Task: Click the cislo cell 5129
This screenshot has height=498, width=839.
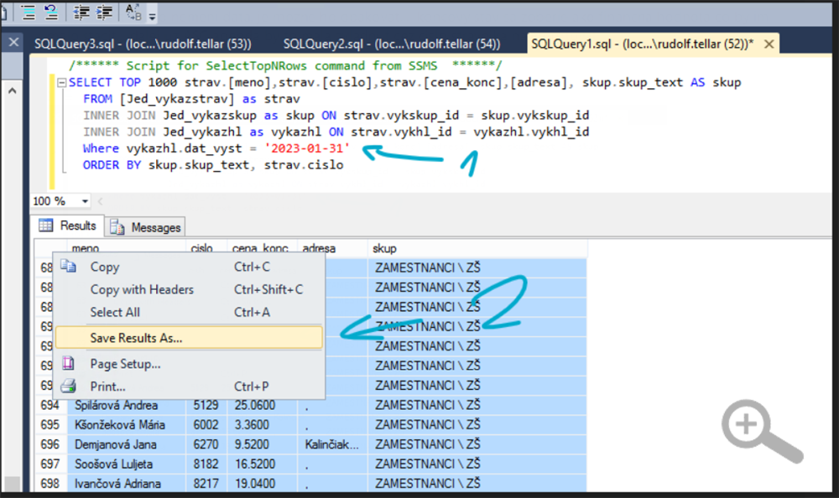Action: pyautogui.click(x=206, y=406)
